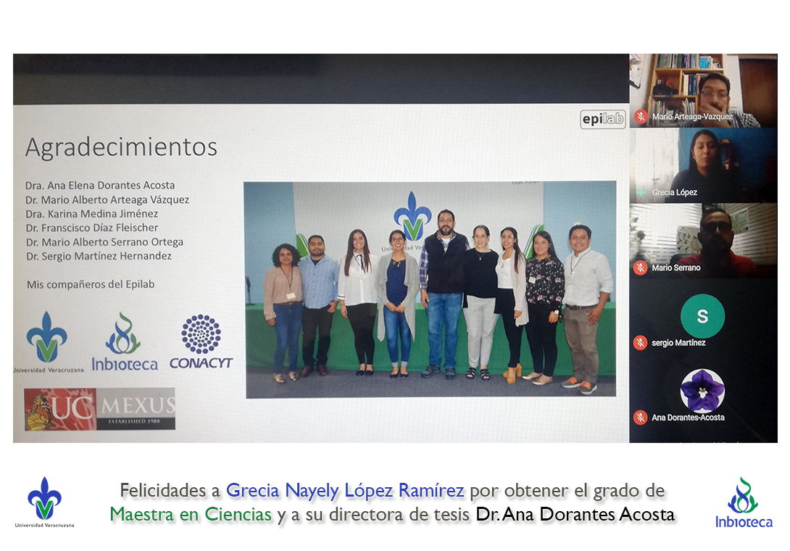Click the green audio indicator beside Grecia López
790x551 pixels.
coord(640,192)
